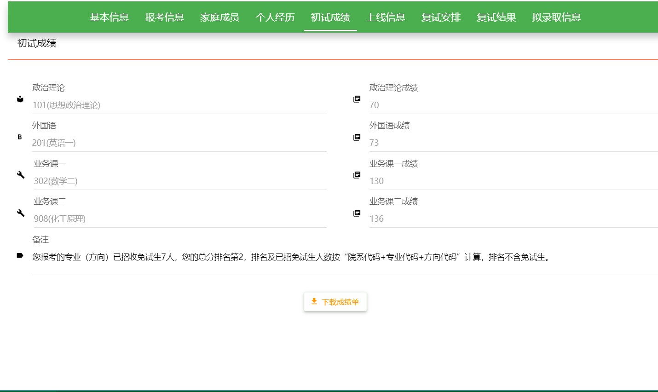This screenshot has width=658, height=392.
Task: Click the 外国语 field label
Action: [x=44, y=125]
